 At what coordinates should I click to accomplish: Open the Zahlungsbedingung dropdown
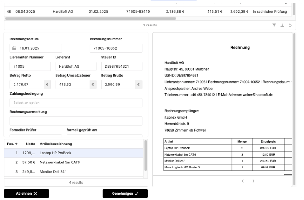[x=76, y=103]
